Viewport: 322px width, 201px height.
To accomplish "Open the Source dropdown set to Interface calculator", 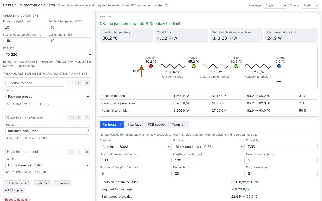I will [x=48, y=131].
